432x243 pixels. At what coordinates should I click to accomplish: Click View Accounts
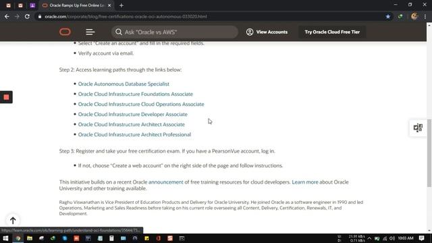pyautogui.click(x=267, y=32)
